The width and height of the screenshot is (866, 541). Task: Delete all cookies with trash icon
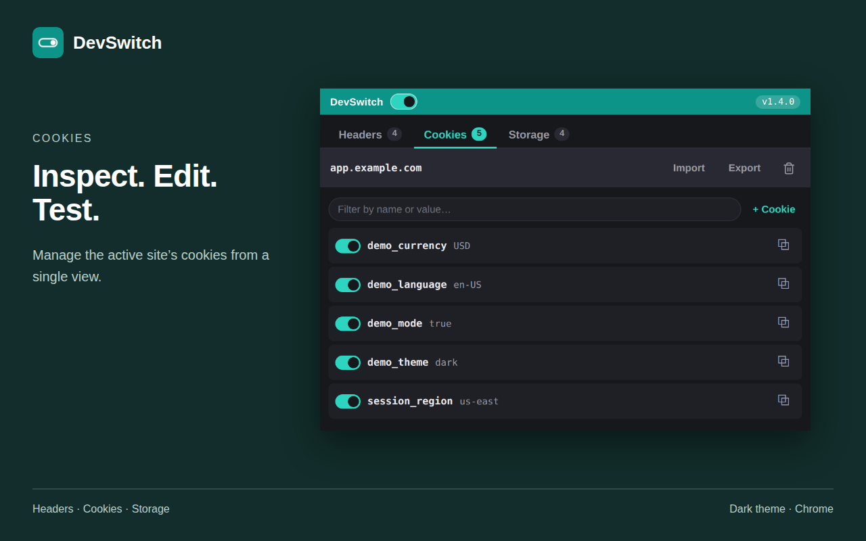click(789, 168)
